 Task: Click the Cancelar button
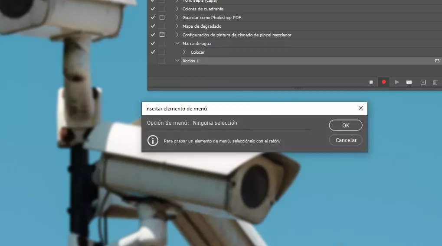[345, 140]
